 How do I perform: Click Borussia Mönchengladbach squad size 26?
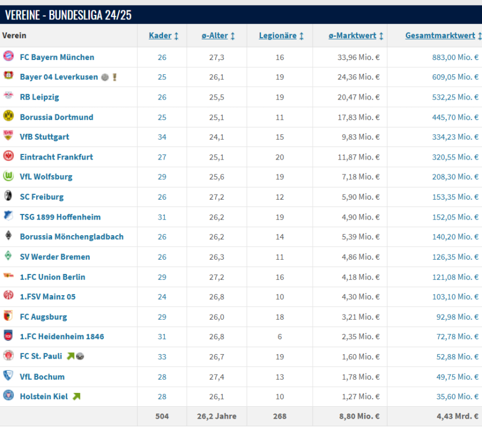point(162,237)
